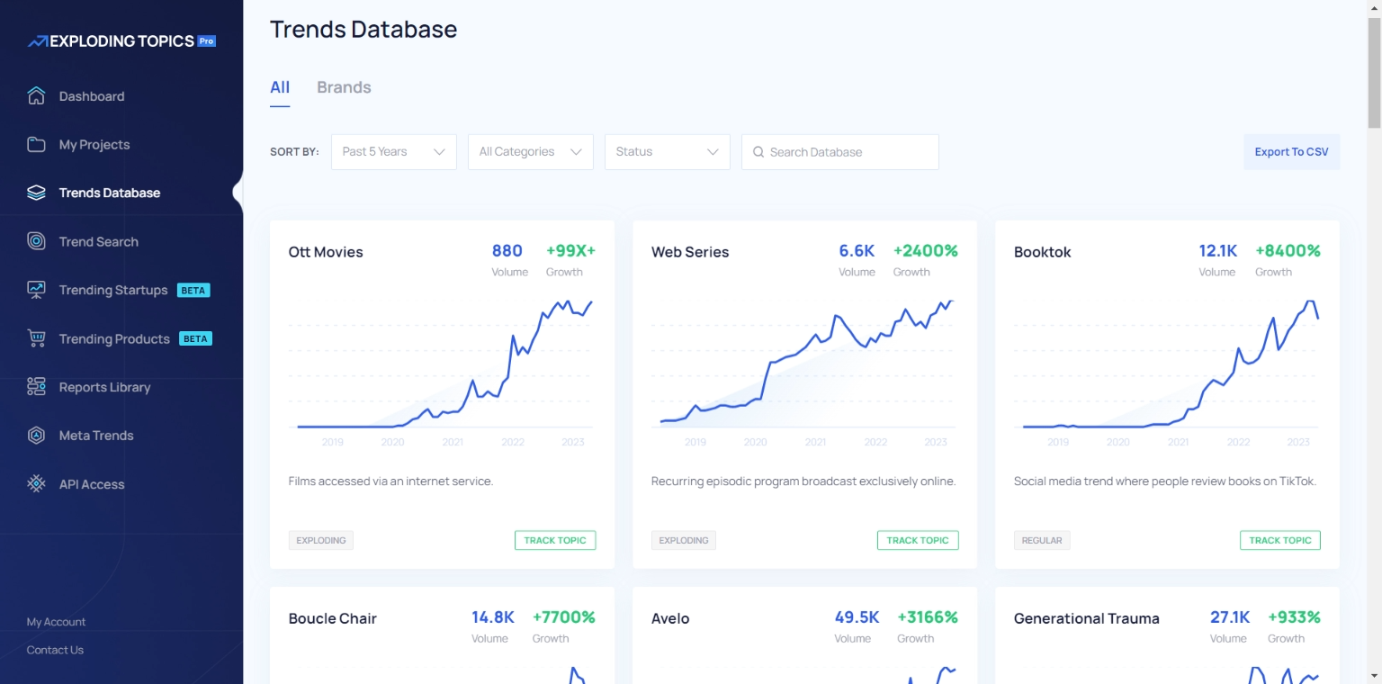The image size is (1382, 684).
Task: Track the Booktok topic
Action: click(x=1279, y=540)
